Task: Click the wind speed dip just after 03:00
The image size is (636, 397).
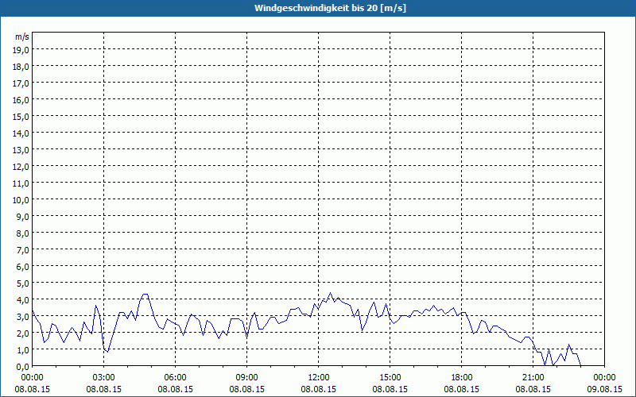Action: [x=107, y=352]
